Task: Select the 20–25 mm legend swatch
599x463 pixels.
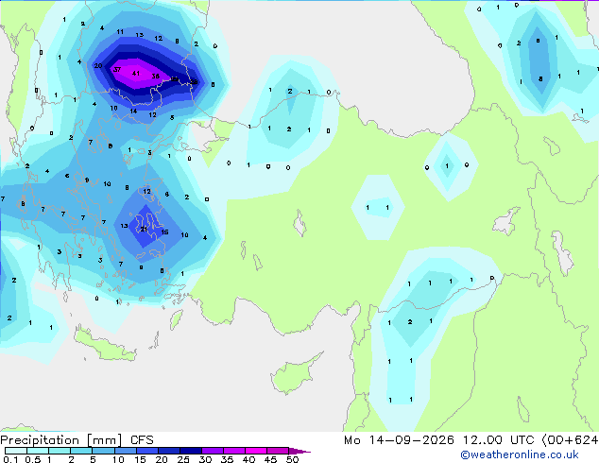Action: click(x=169, y=451)
